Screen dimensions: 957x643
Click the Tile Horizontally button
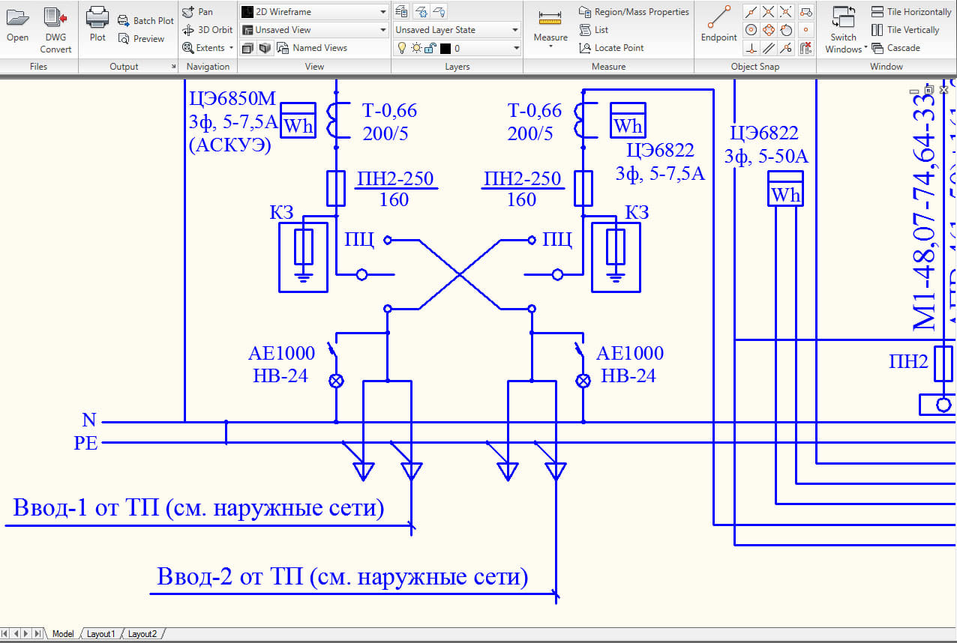click(x=910, y=12)
